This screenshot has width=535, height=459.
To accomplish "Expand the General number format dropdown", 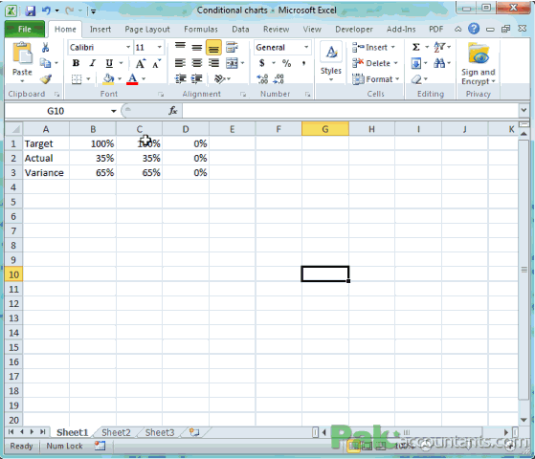I will [x=306, y=47].
